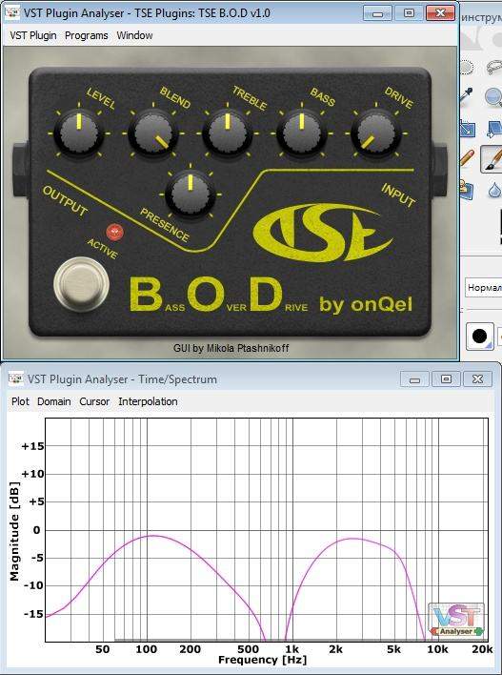This screenshot has height=675, width=502.
Task: Open the Plot menu in Time/Spectrum window
Action: coord(20,401)
